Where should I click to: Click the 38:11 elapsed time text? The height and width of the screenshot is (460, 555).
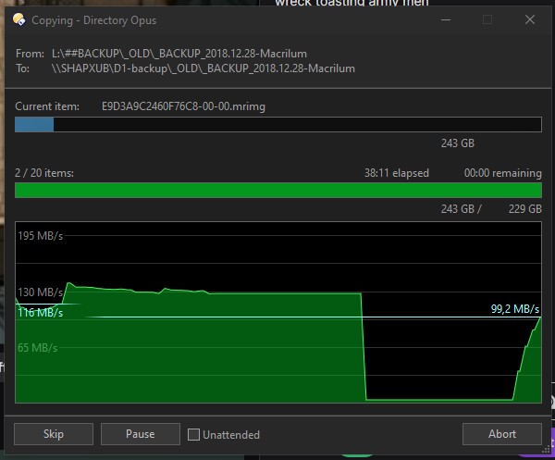398,173
